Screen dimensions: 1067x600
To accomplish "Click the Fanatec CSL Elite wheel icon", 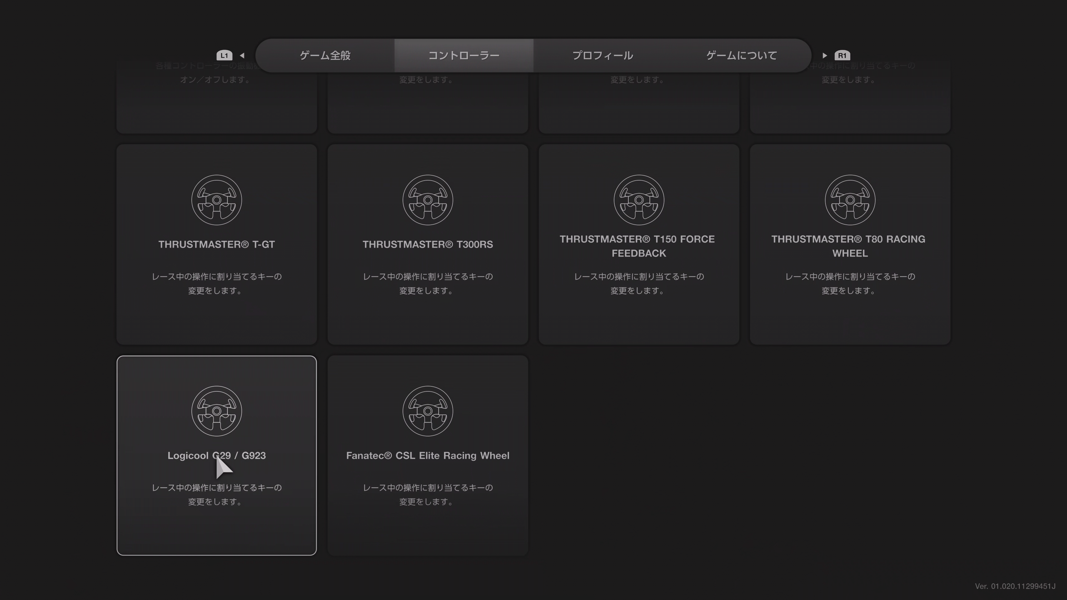I will [x=427, y=411].
